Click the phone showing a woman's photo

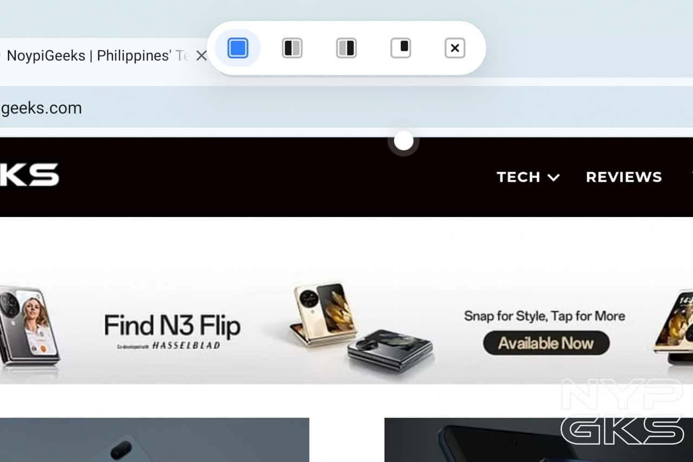(x=29, y=326)
